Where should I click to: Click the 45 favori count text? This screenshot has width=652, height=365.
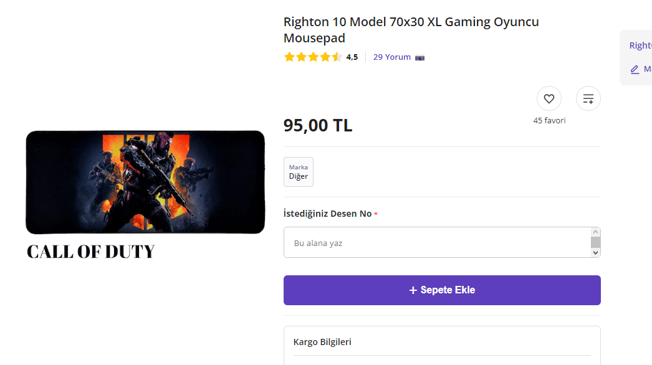549,121
